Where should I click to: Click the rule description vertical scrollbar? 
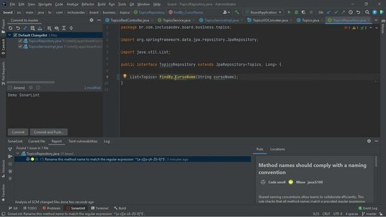[376, 162]
